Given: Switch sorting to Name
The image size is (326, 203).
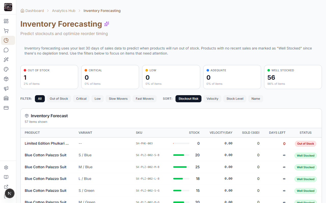Looking at the screenshot, I should (x=255, y=98).
